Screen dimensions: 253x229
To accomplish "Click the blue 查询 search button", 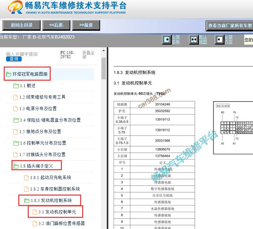I will 14,59.
